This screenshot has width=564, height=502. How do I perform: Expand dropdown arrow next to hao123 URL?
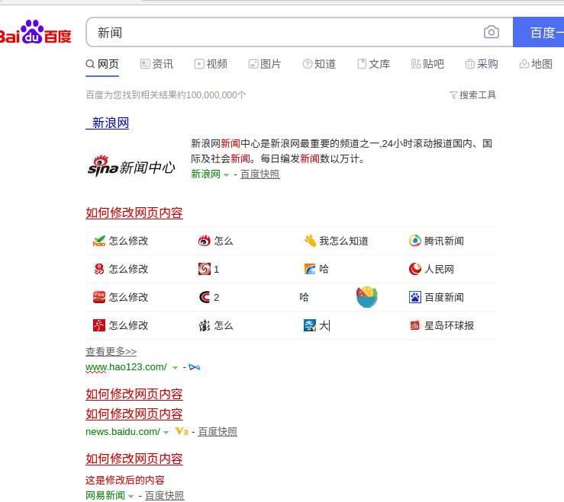click(176, 368)
